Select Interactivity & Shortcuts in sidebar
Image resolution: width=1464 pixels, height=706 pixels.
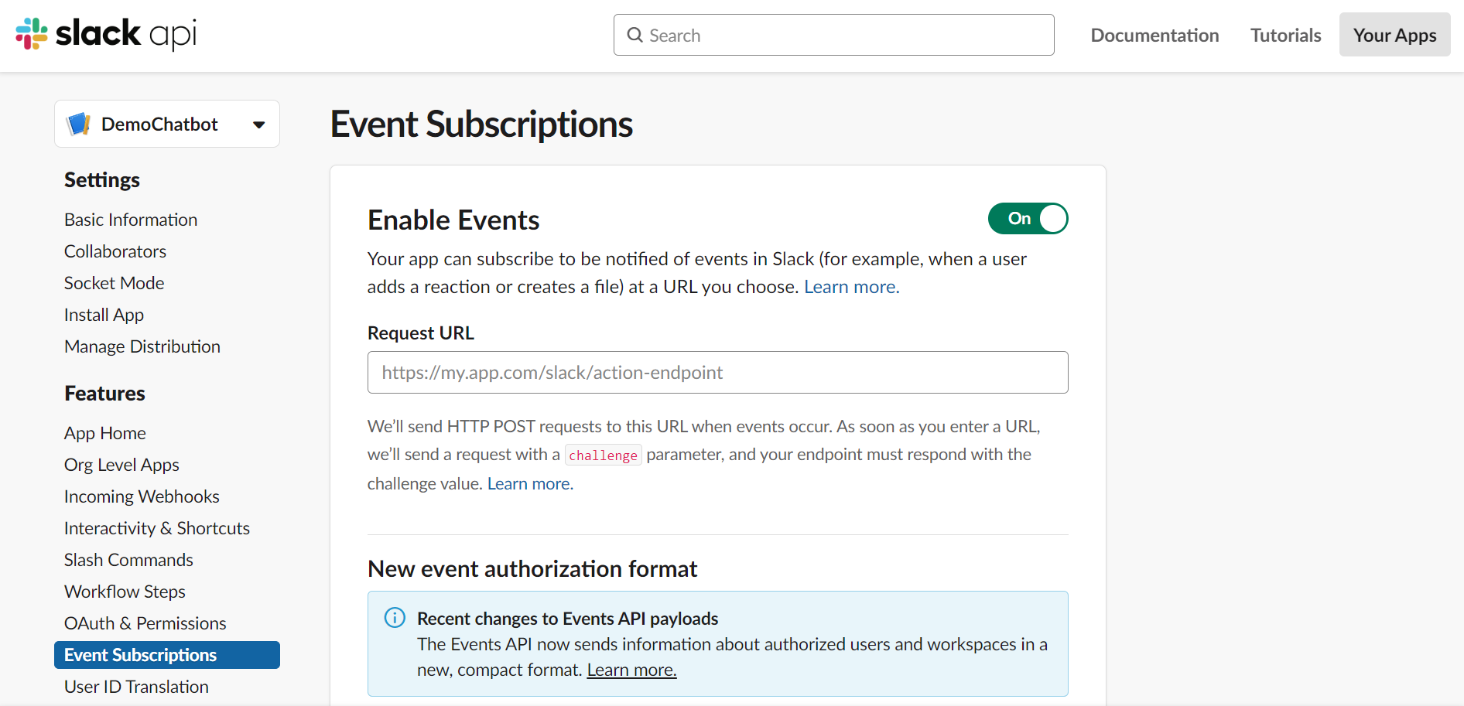tap(157, 528)
